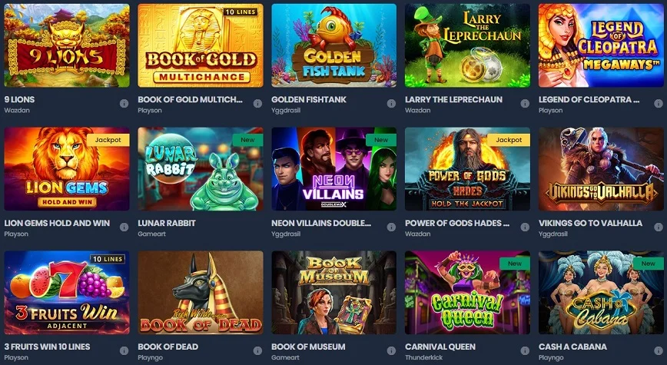Open the 3 Fruits Win thumbnail
The image size is (667, 365).
click(67, 292)
